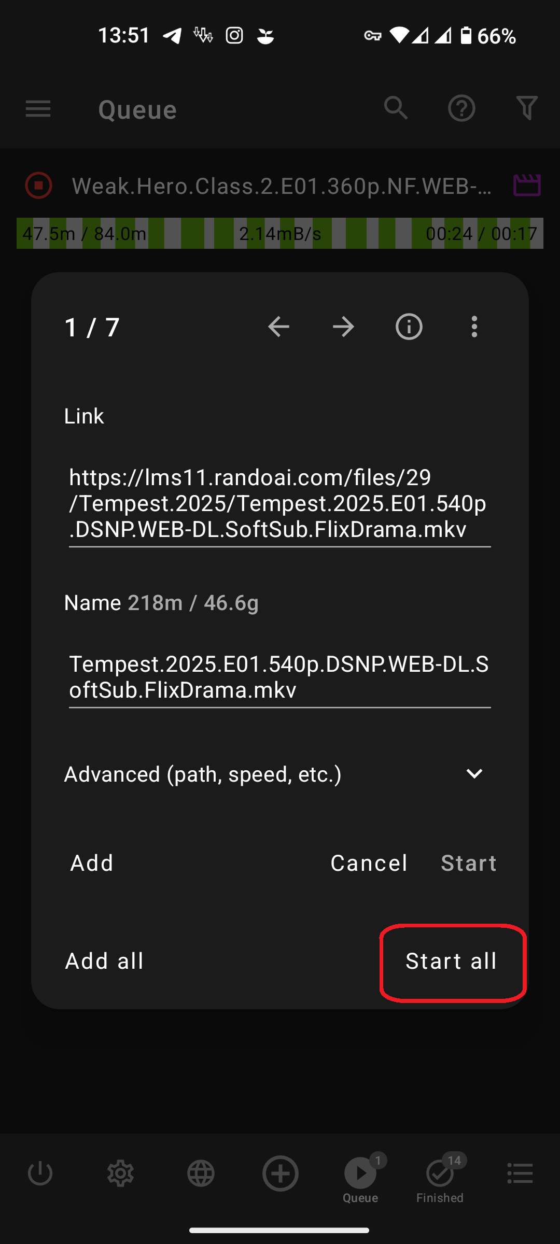Open the three-dot overflow menu
This screenshot has height=1244, width=560.
coord(474,327)
